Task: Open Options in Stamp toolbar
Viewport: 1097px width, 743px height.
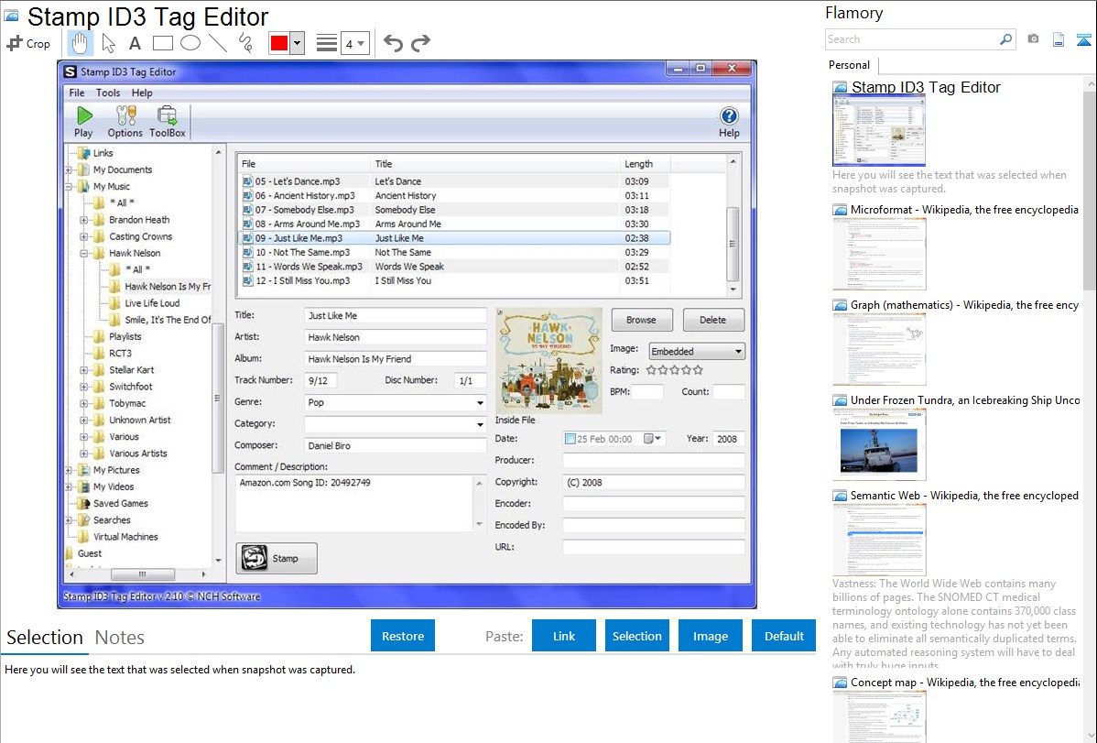Action: [x=125, y=122]
